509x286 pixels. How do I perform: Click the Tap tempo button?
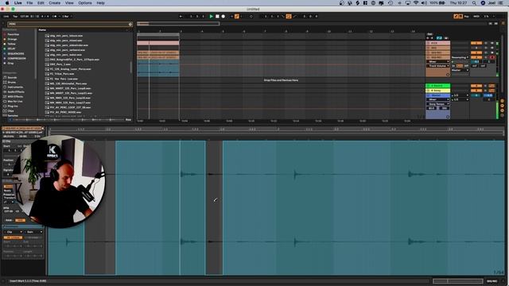point(15,16)
